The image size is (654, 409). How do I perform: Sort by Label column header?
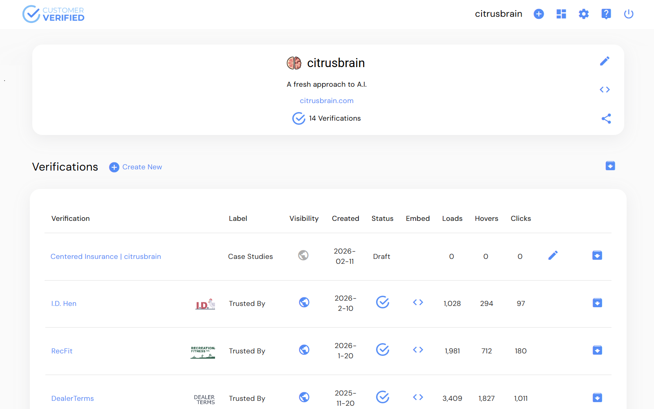[238, 218]
